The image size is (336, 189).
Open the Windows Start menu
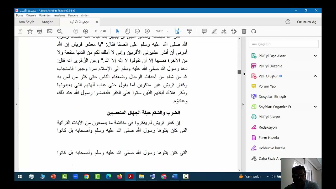pyautogui.click(x=20, y=177)
